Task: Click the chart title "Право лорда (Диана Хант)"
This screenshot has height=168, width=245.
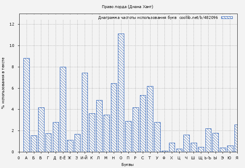Action: (127, 7)
